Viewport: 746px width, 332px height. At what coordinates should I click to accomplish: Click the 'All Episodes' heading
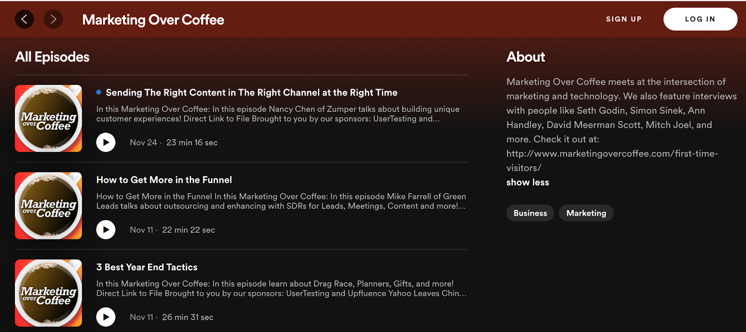52,57
